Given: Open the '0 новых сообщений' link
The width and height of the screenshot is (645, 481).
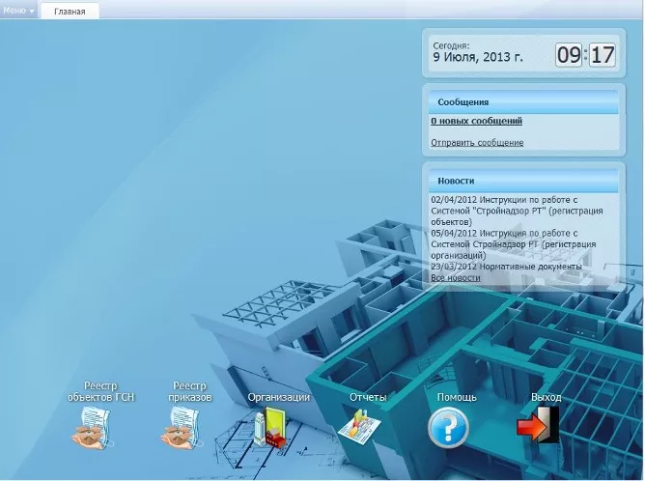Looking at the screenshot, I should coord(476,121).
